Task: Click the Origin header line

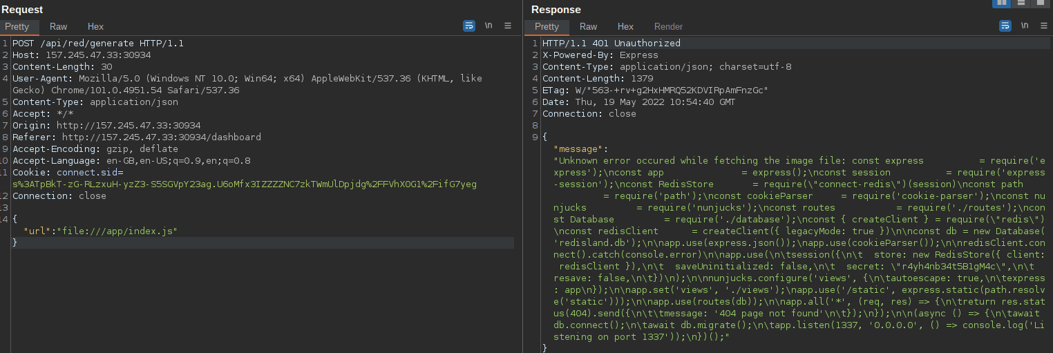Action: [106, 125]
